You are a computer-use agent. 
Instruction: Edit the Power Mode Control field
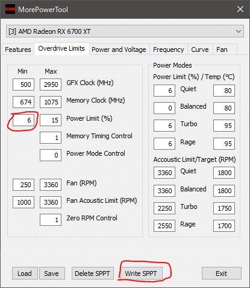coord(51,155)
